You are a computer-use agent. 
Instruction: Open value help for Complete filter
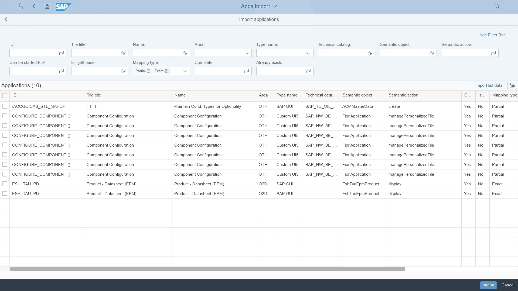[247, 71]
